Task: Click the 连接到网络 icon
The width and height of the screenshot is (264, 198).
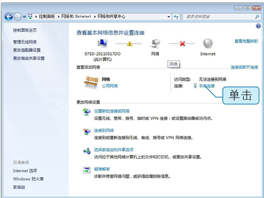Action: (x=87, y=131)
